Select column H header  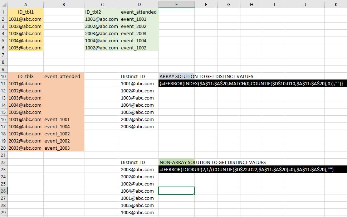coord(251,4)
